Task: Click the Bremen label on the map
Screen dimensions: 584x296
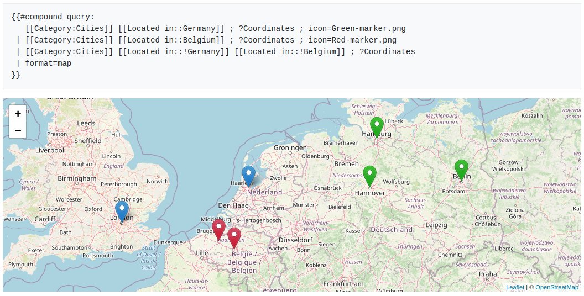Action: click(346, 164)
